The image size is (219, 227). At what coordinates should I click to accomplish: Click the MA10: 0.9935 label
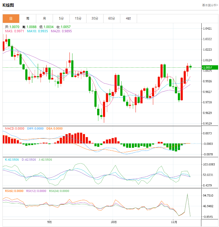[x=37, y=31]
